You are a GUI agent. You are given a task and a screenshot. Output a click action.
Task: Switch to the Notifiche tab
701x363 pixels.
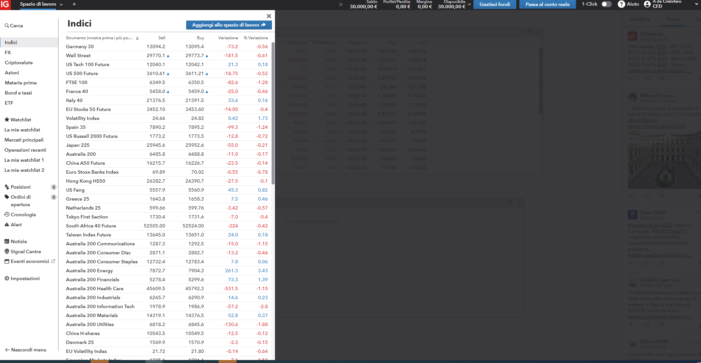[x=640, y=19]
